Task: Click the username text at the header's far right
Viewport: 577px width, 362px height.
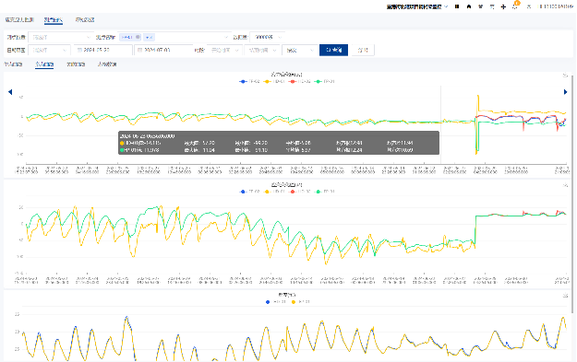Action: click(556, 6)
